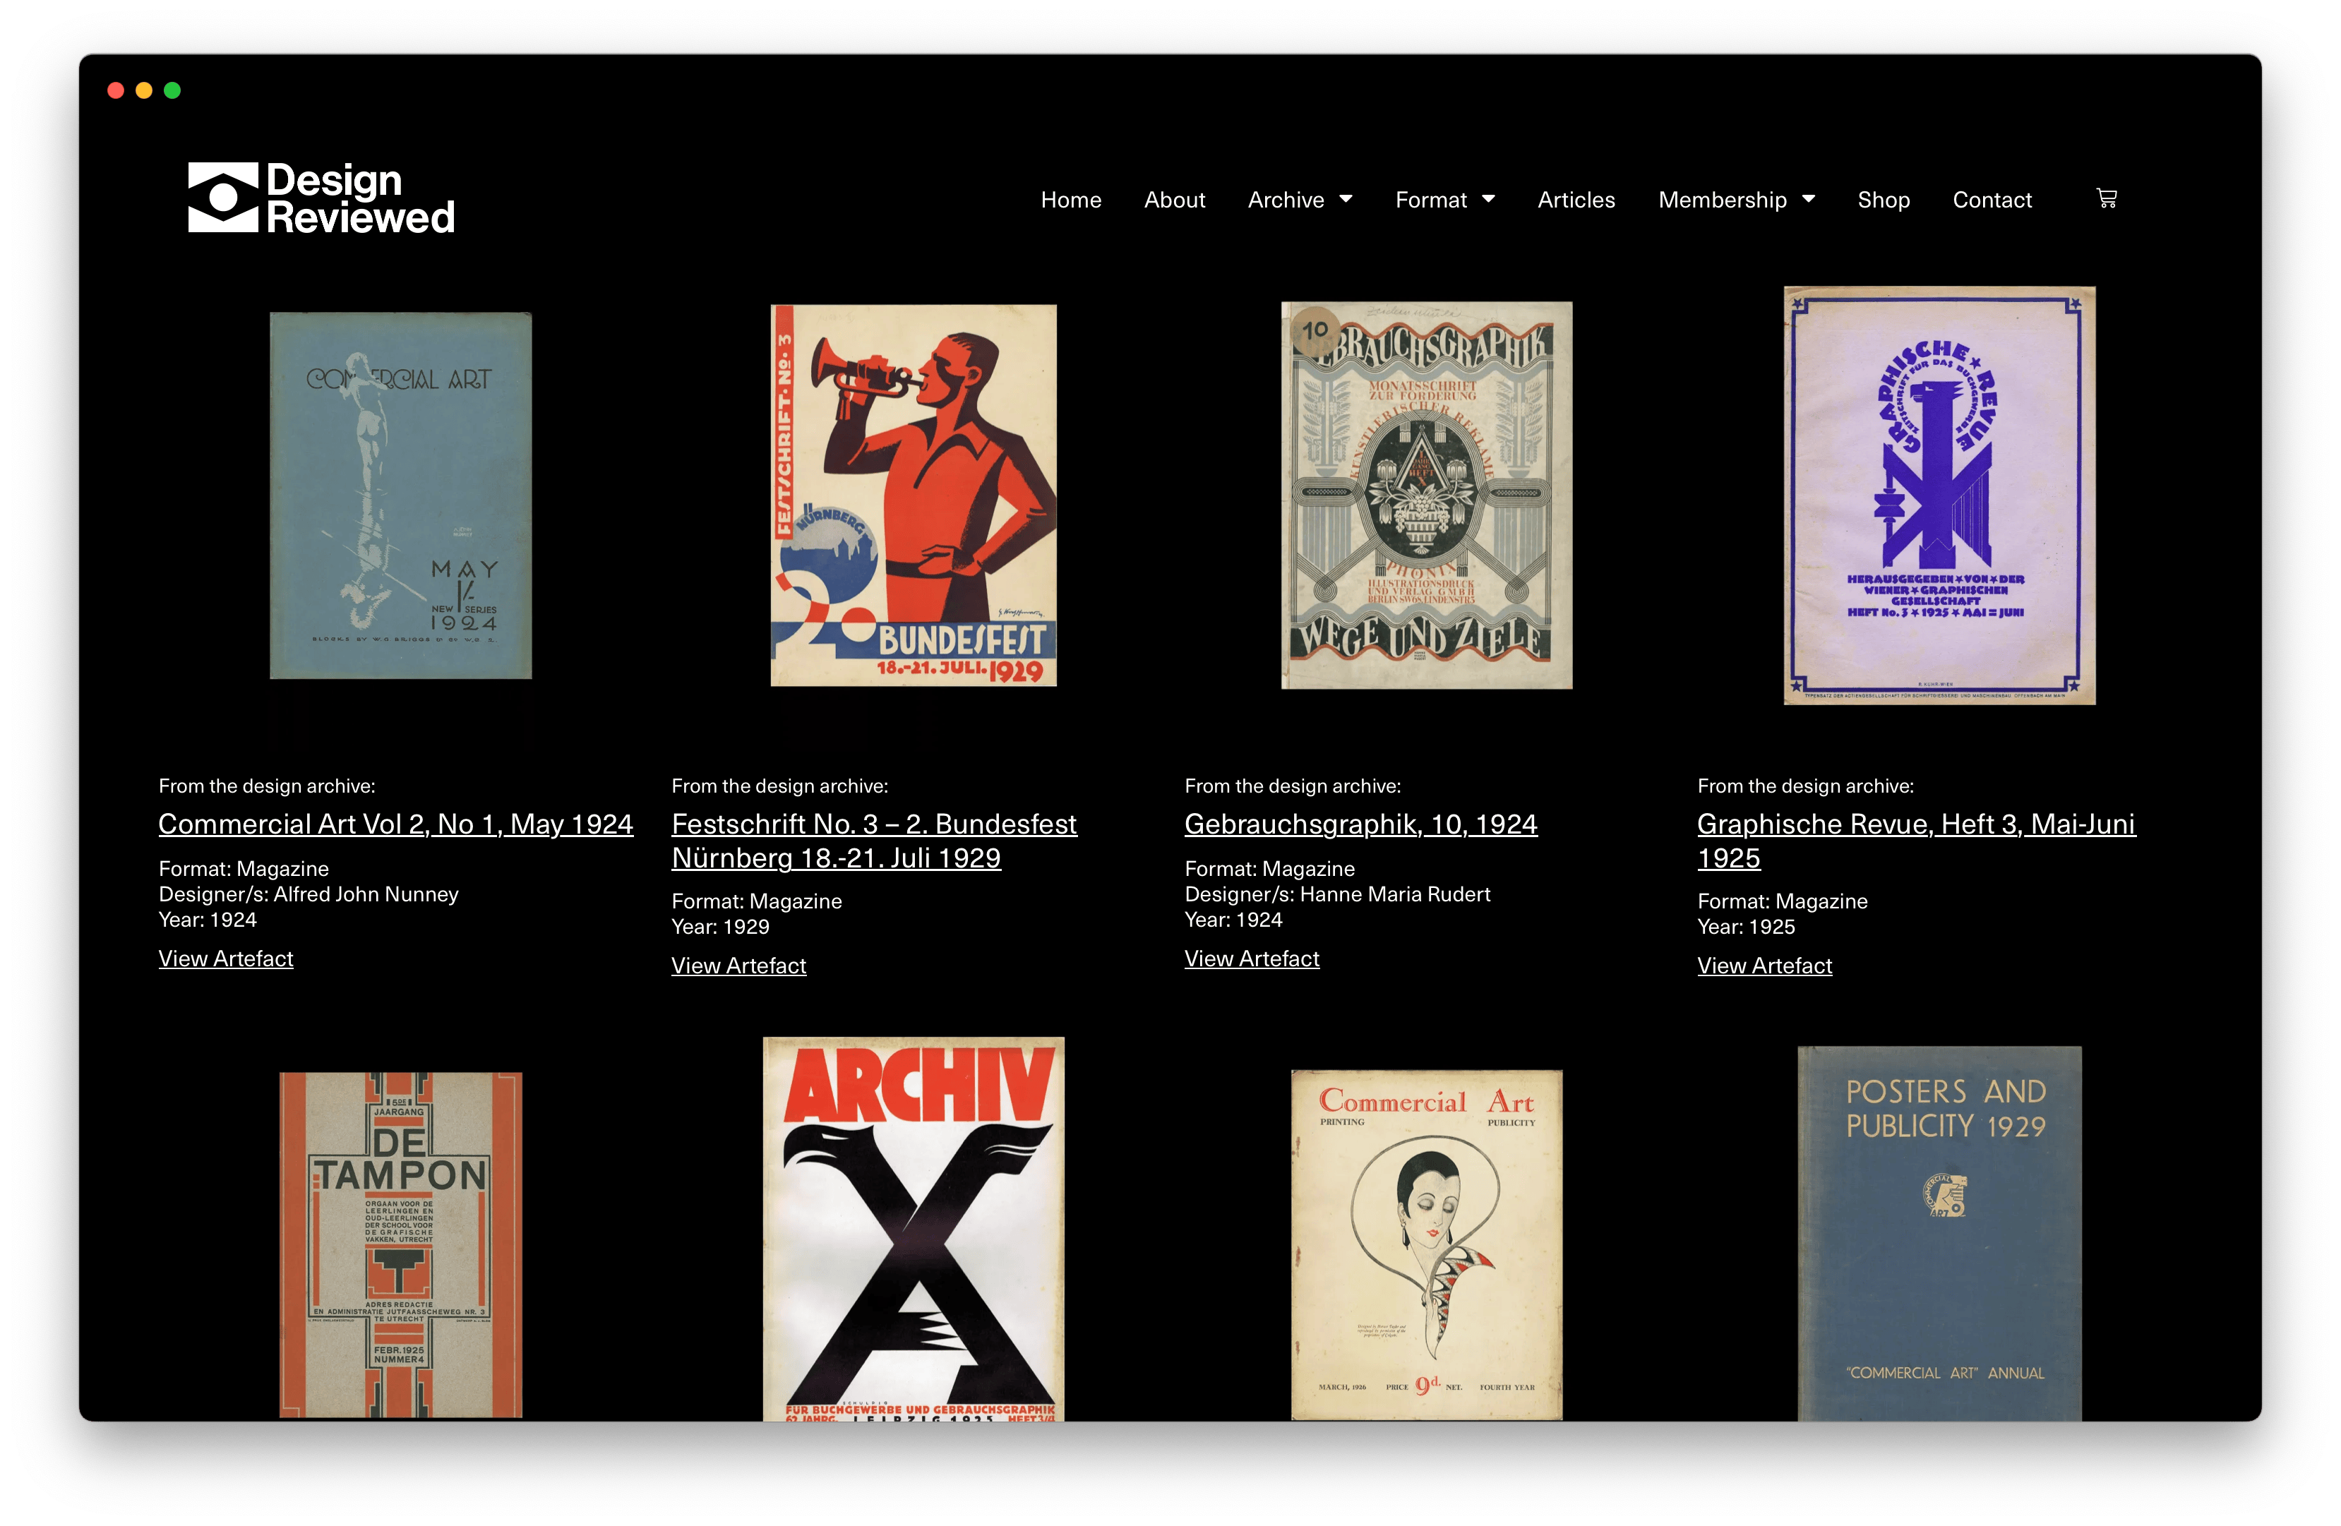
Task: View Artefact under Festschrift No. 3
Action: (x=738, y=966)
